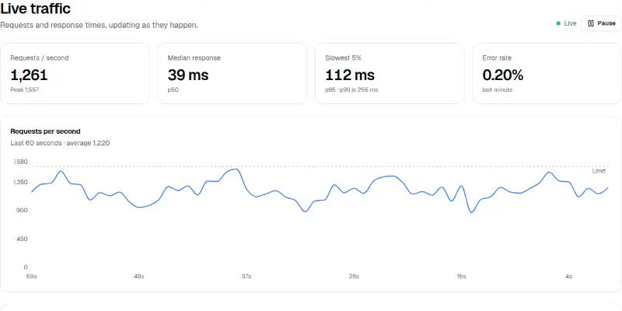
Task: Open the Requests / second card
Action: (75, 73)
